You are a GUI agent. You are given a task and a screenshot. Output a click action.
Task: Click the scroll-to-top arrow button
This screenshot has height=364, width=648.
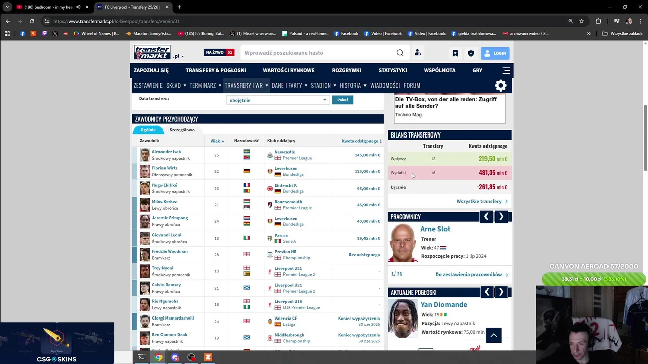pos(494,335)
